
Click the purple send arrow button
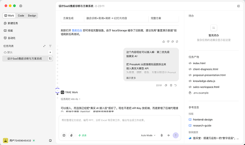click(x=176, y=135)
